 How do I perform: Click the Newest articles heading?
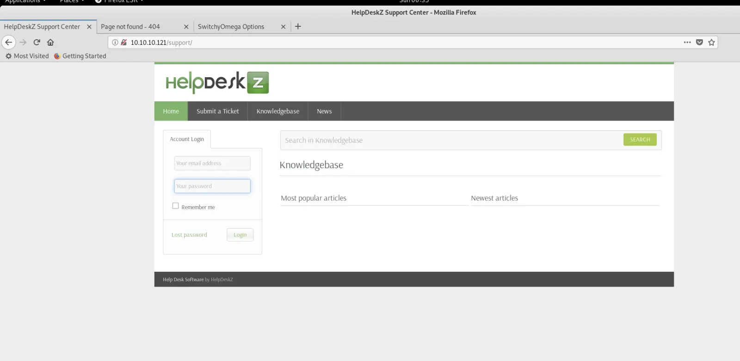coord(494,198)
